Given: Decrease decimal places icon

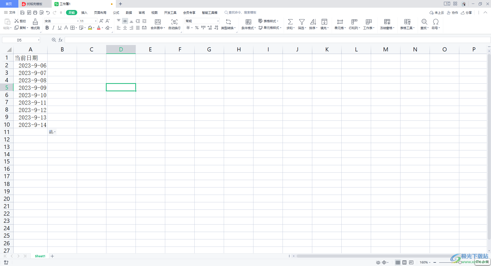Looking at the screenshot, I should point(216,28).
